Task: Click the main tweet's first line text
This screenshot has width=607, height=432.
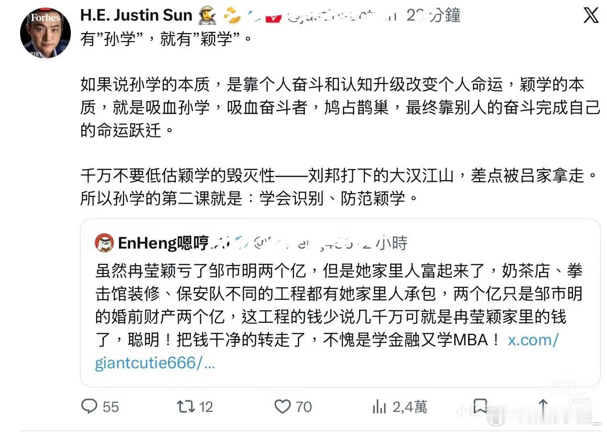Action: coord(166,38)
